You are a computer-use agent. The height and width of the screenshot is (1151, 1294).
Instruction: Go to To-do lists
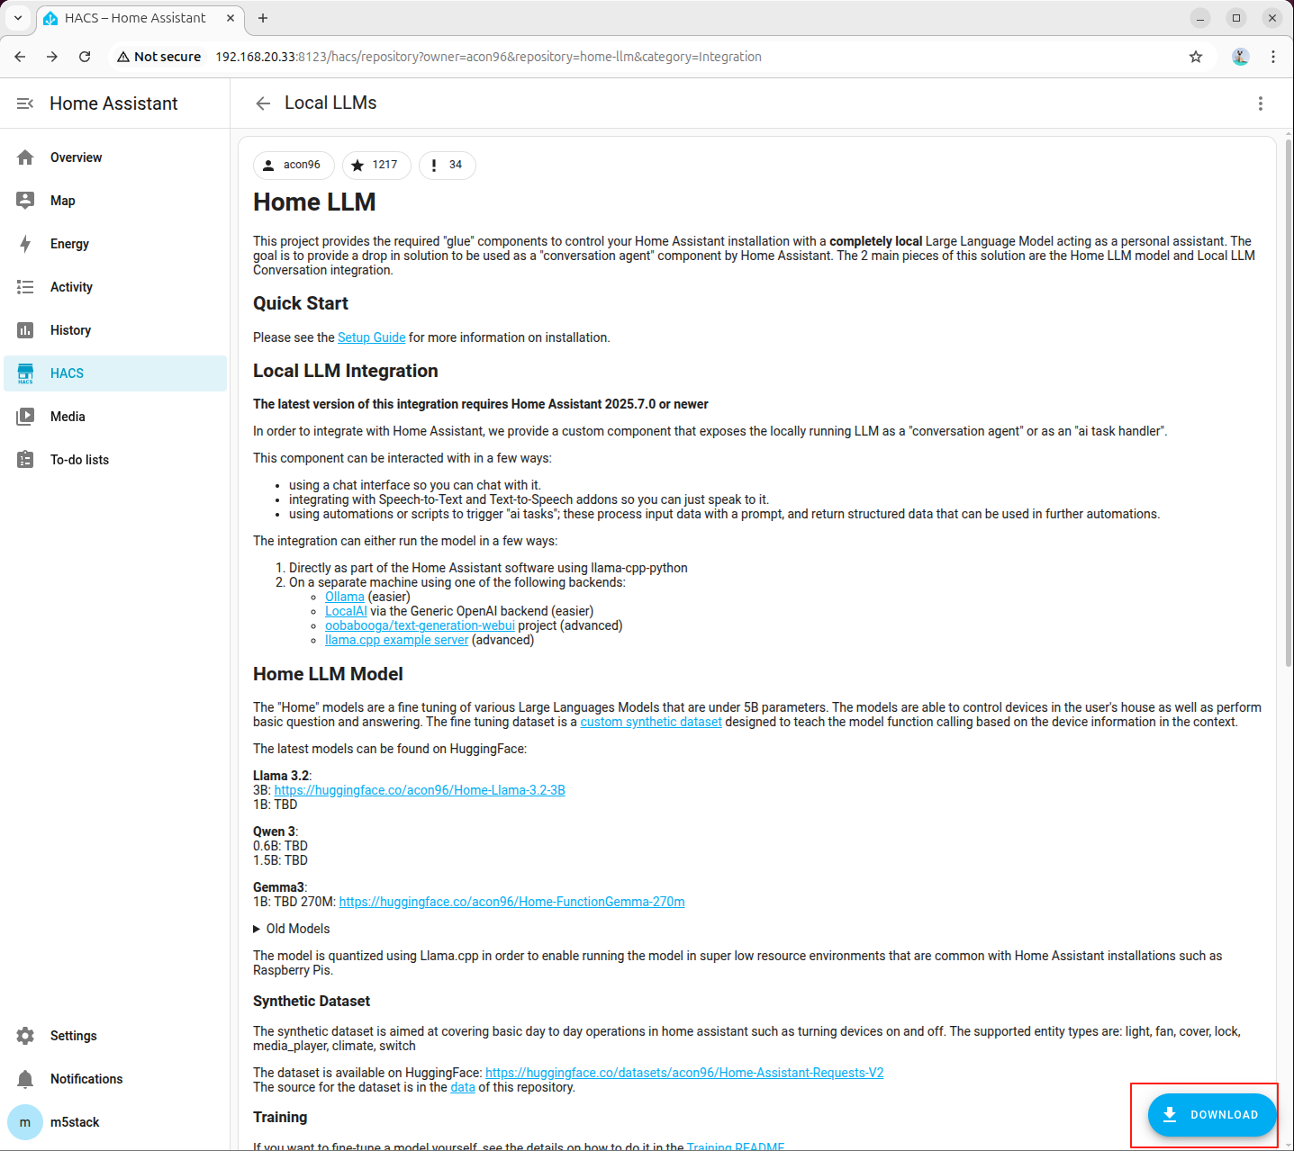[79, 460]
